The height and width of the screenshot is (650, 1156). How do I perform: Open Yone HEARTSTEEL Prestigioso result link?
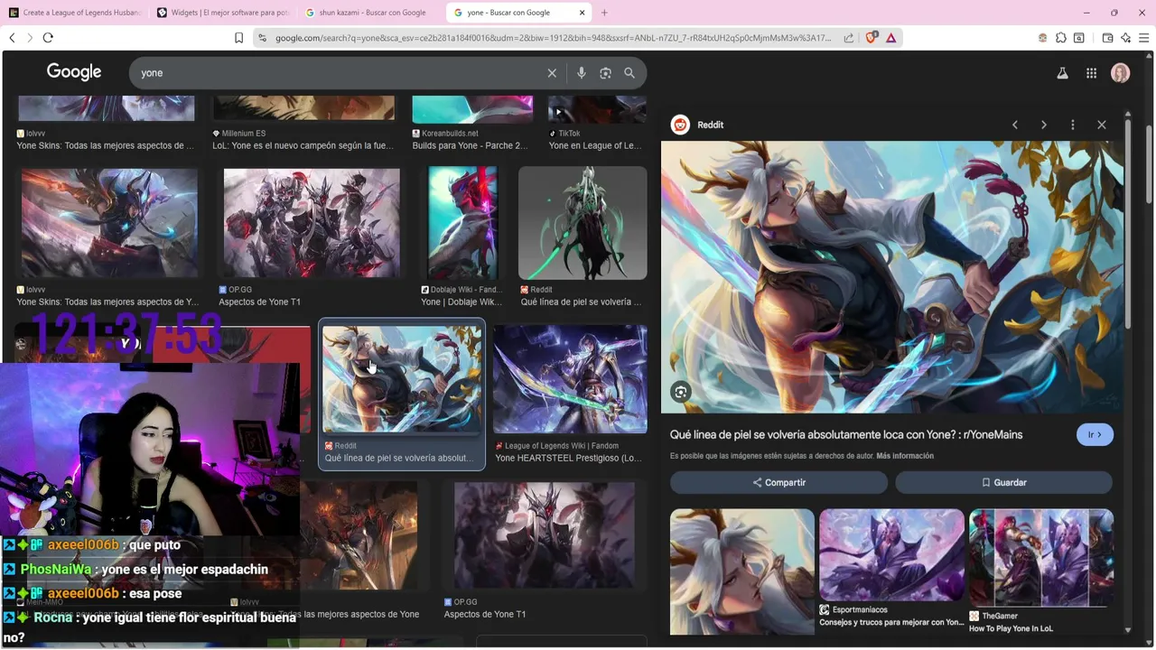click(x=568, y=458)
